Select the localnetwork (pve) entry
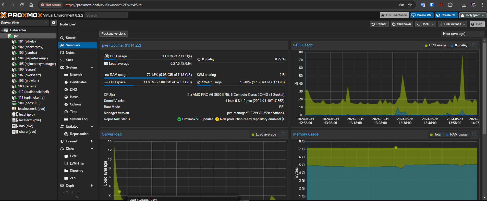This screenshot has width=487, height=201. tap(31, 109)
